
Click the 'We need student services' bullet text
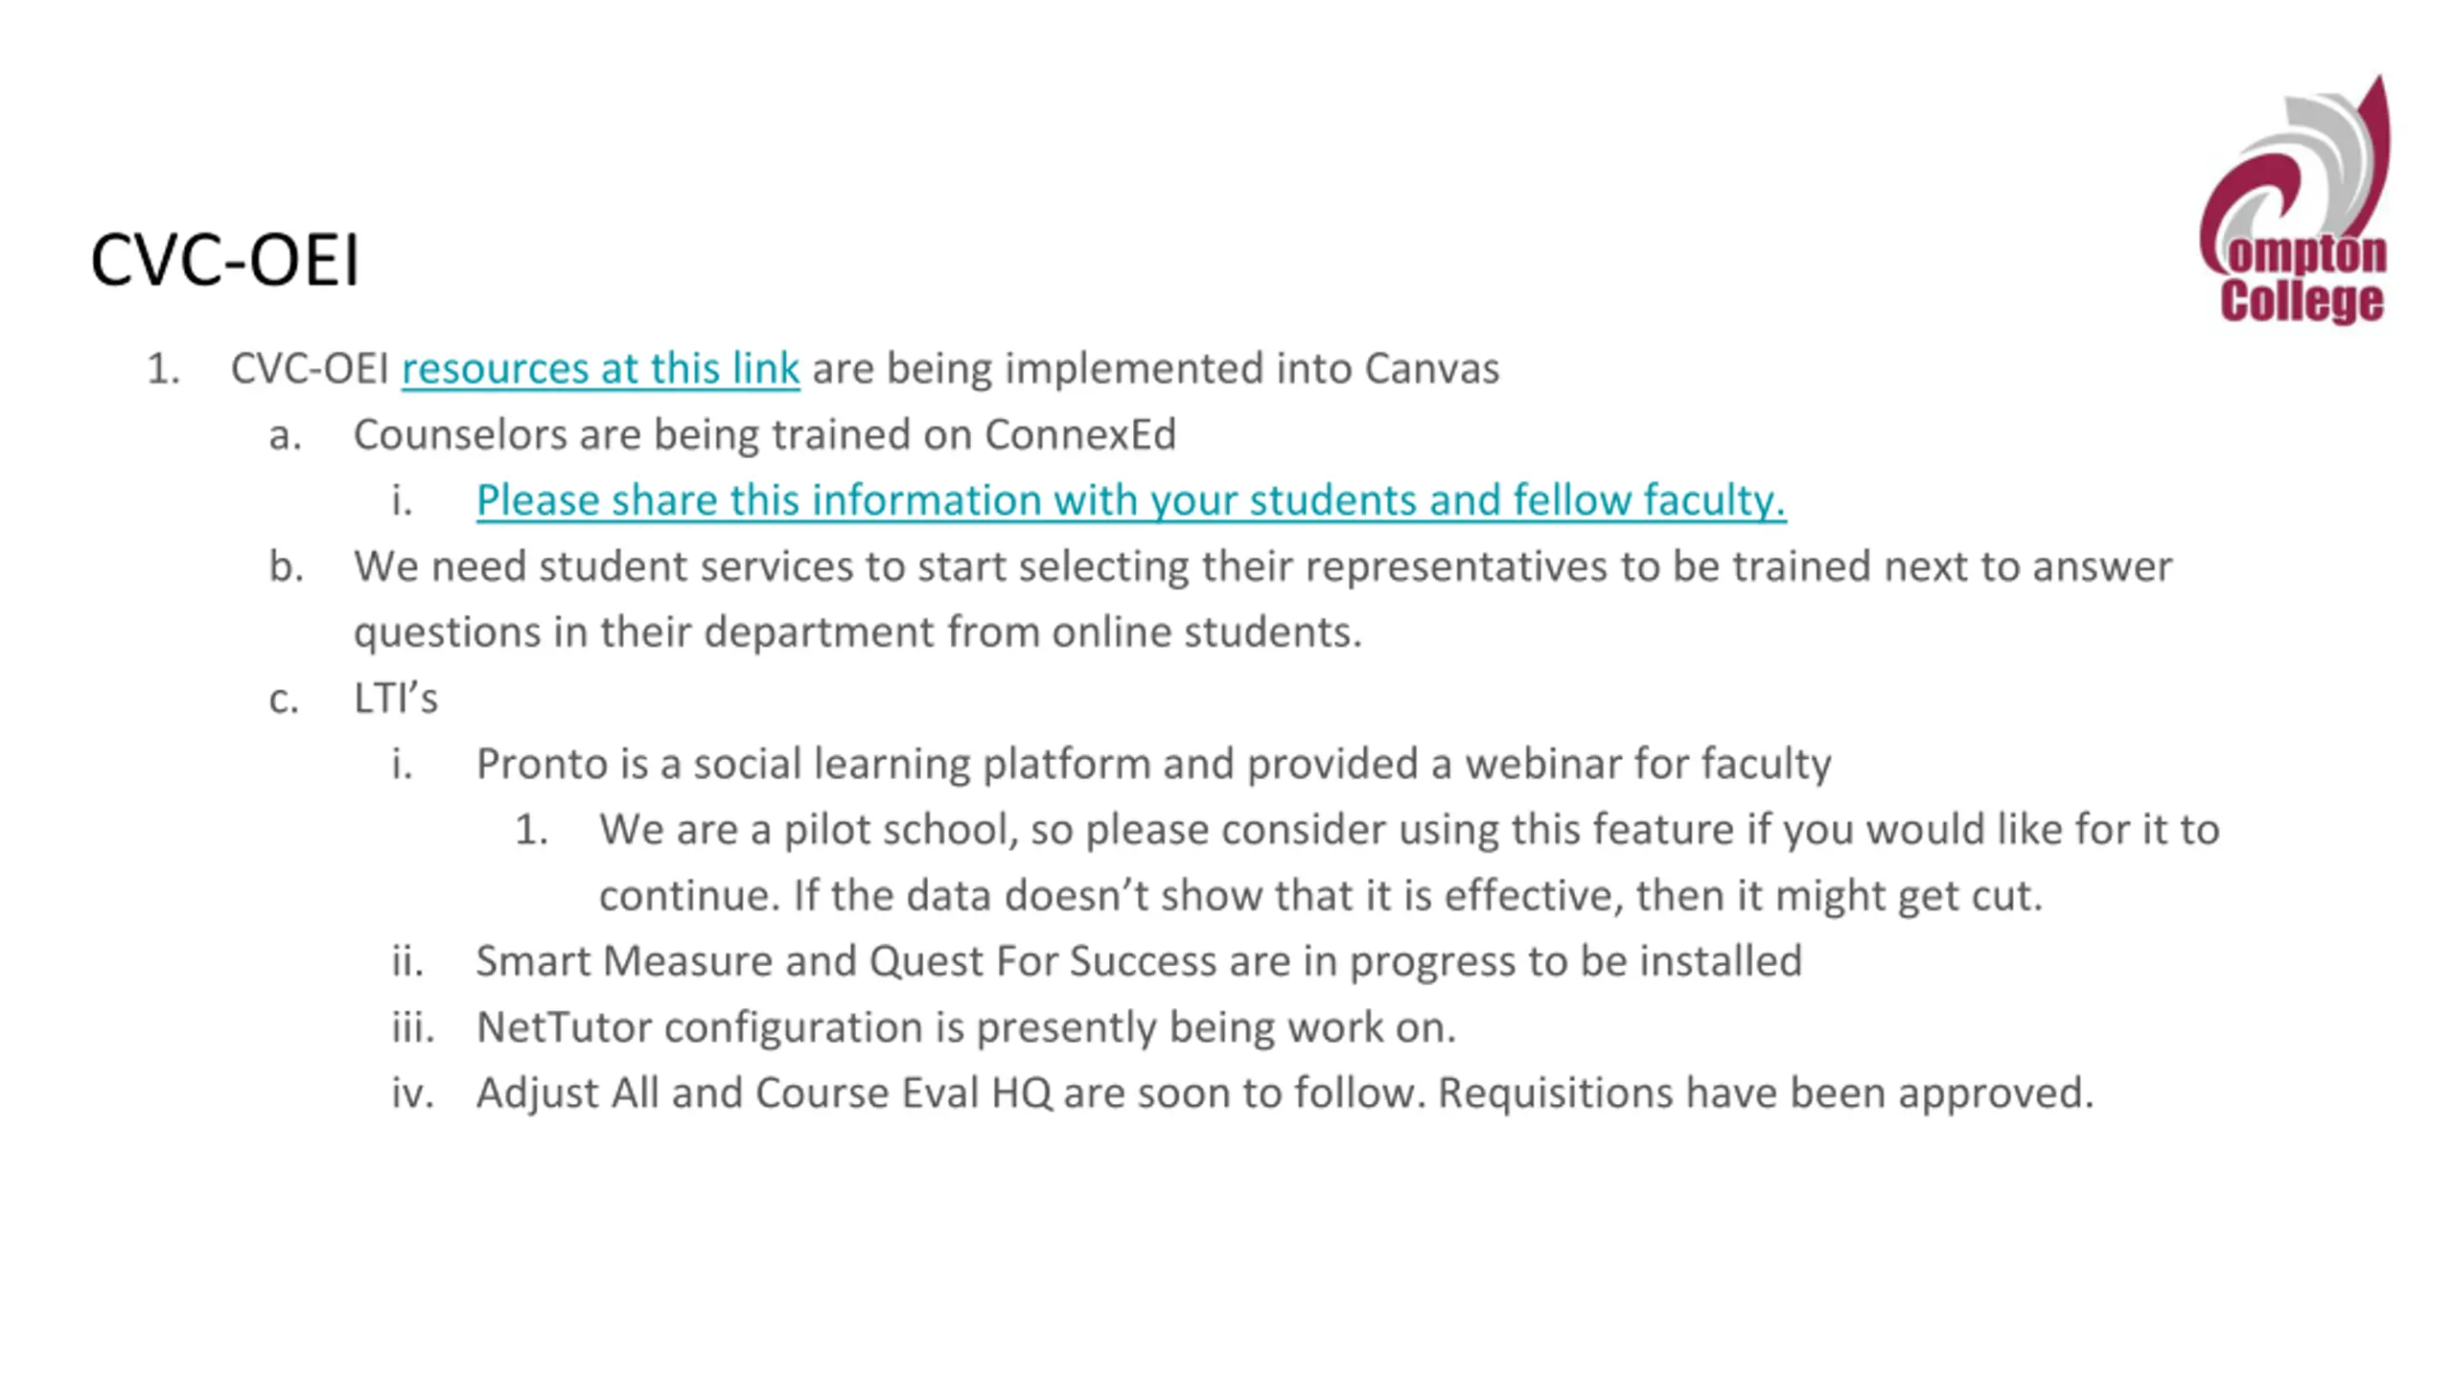[x=1262, y=566]
